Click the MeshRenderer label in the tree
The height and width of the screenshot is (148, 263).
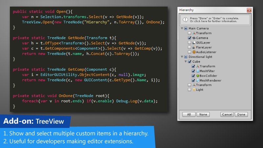[x=210, y=80]
